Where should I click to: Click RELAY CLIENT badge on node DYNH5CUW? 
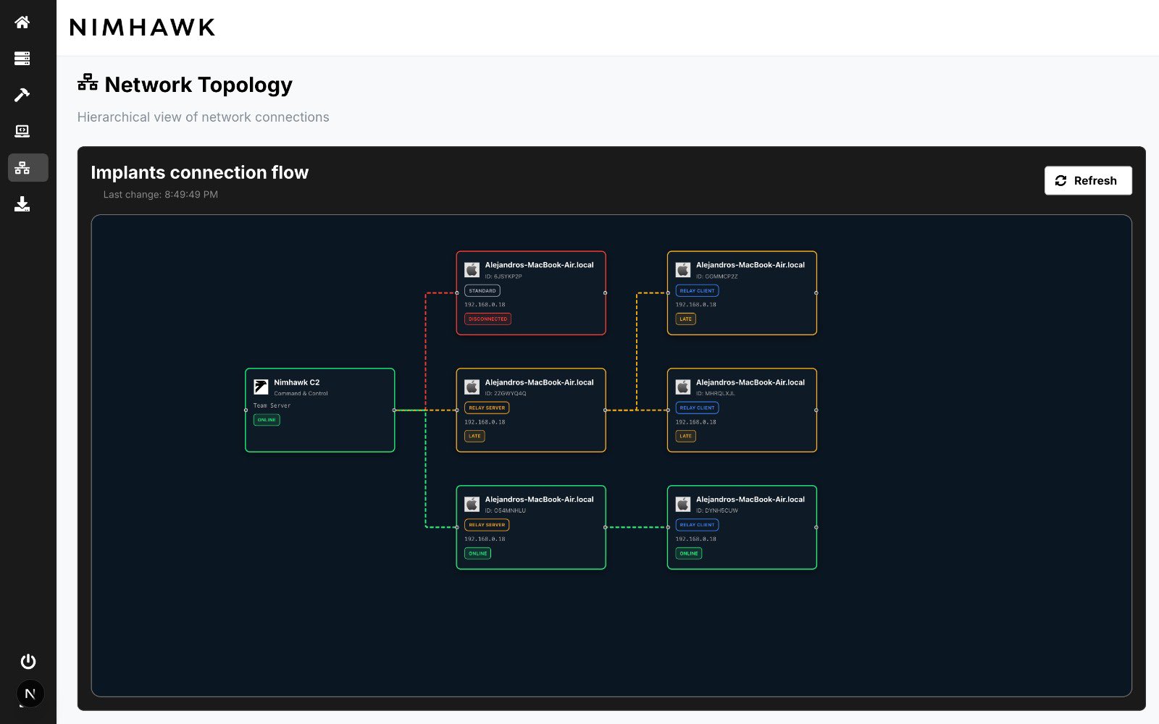(x=697, y=525)
